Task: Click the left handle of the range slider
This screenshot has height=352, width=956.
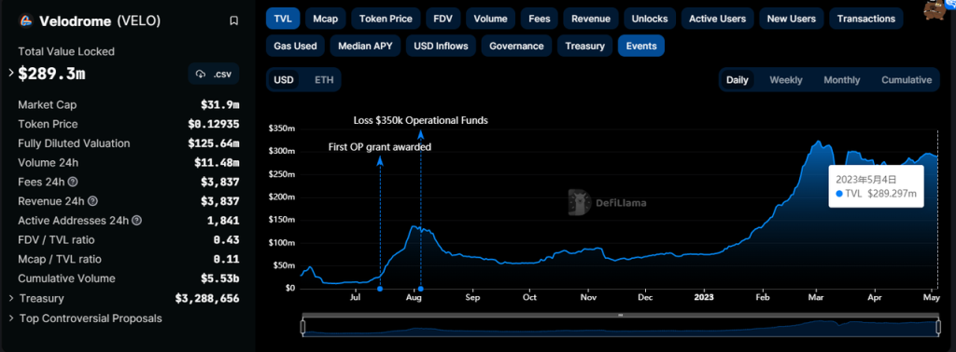Action: click(302, 327)
